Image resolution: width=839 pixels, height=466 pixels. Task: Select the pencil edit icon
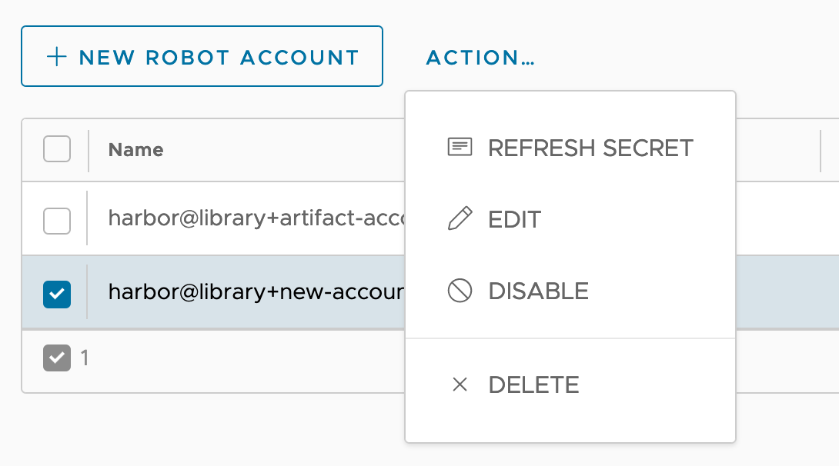pos(460,218)
